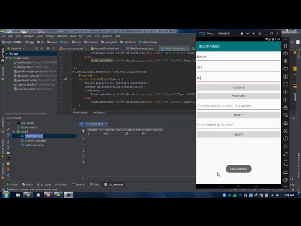Click the MainActivity breadcrumb in navigation bar
Viewport: 301px width, 226px height.
click(148, 42)
